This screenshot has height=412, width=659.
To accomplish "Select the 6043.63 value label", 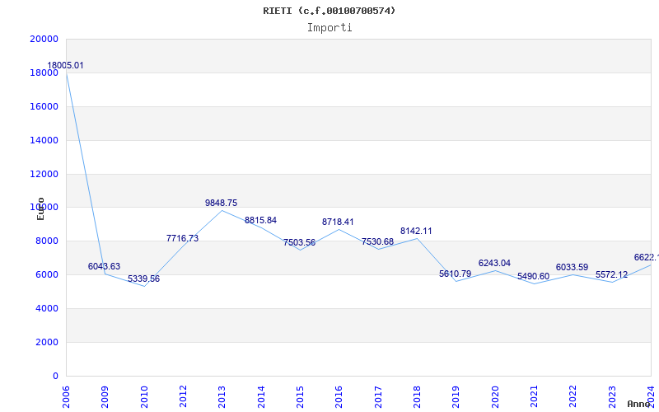I will coord(104,266).
